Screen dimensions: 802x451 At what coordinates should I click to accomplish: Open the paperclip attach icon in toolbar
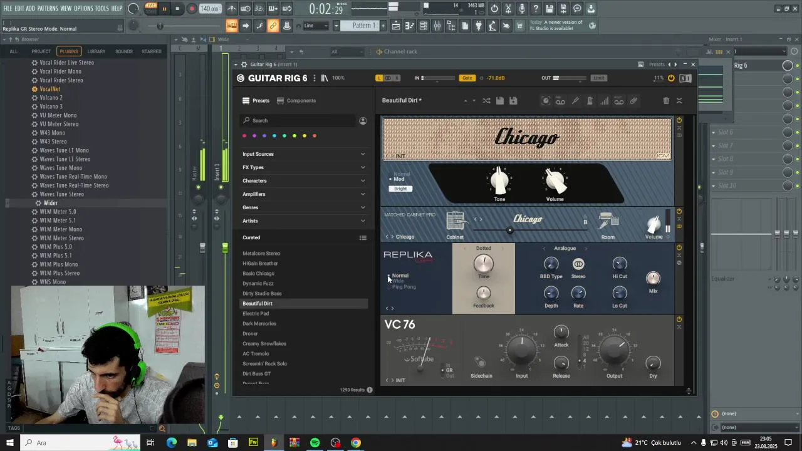tap(633, 101)
